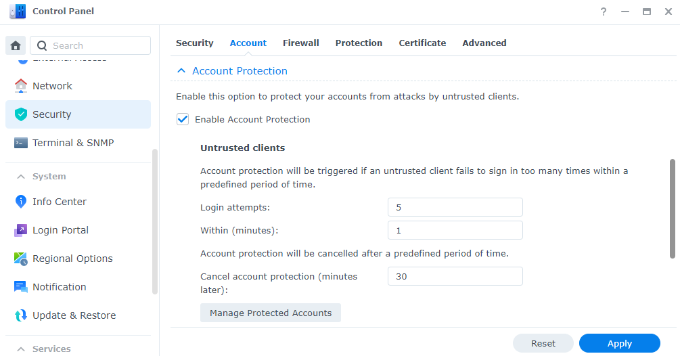Open the Certificate tab
The width and height of the screenshot is (680, 356).
[x=422, y=43]
